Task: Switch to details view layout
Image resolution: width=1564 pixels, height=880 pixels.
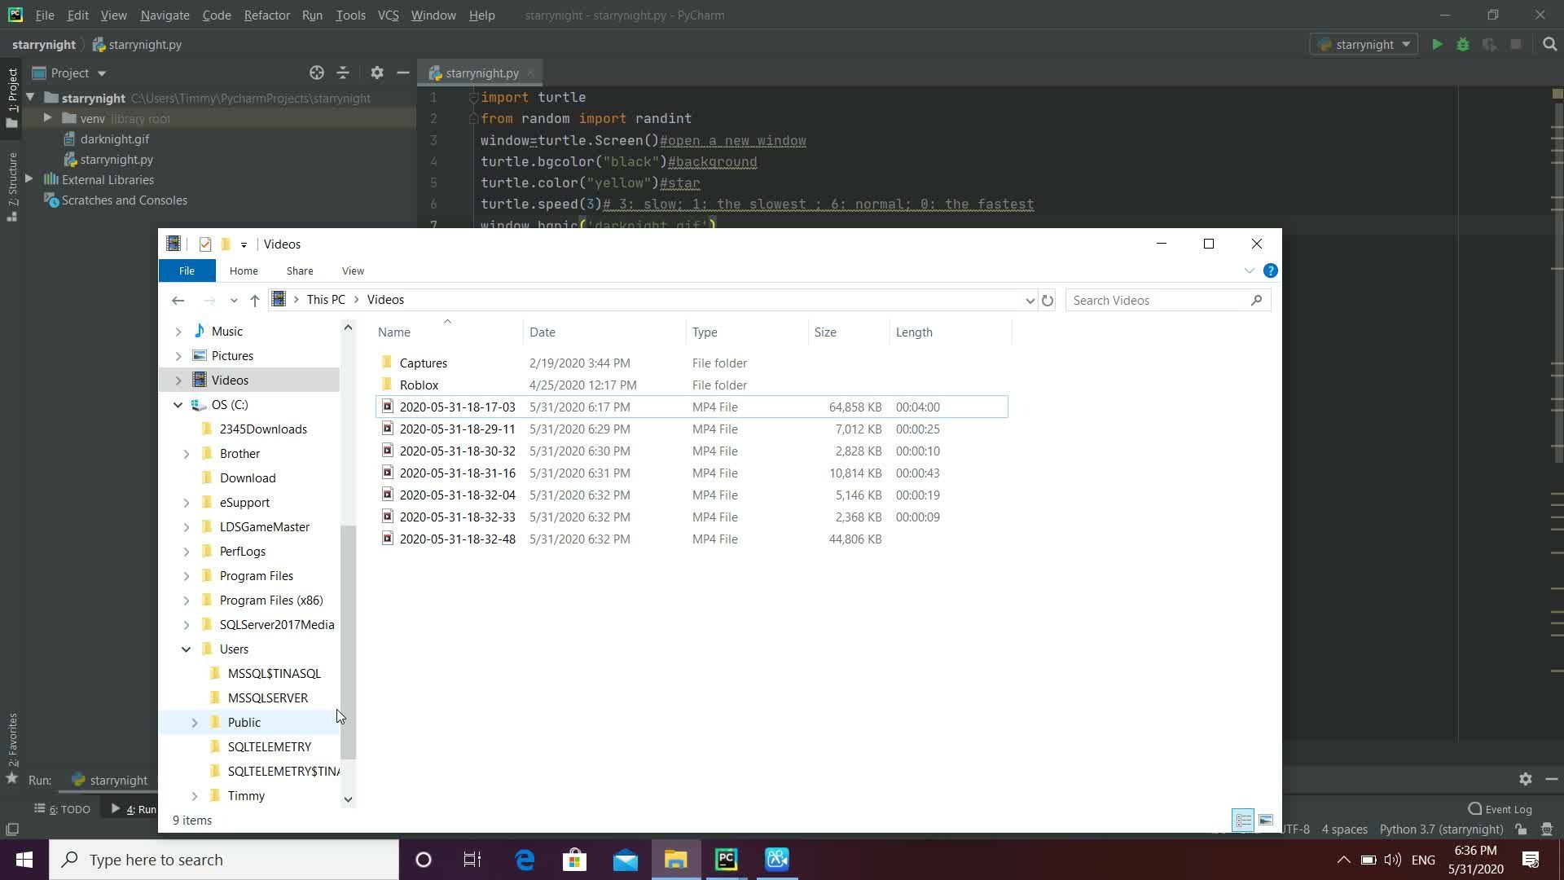Action: (1243, 820)
